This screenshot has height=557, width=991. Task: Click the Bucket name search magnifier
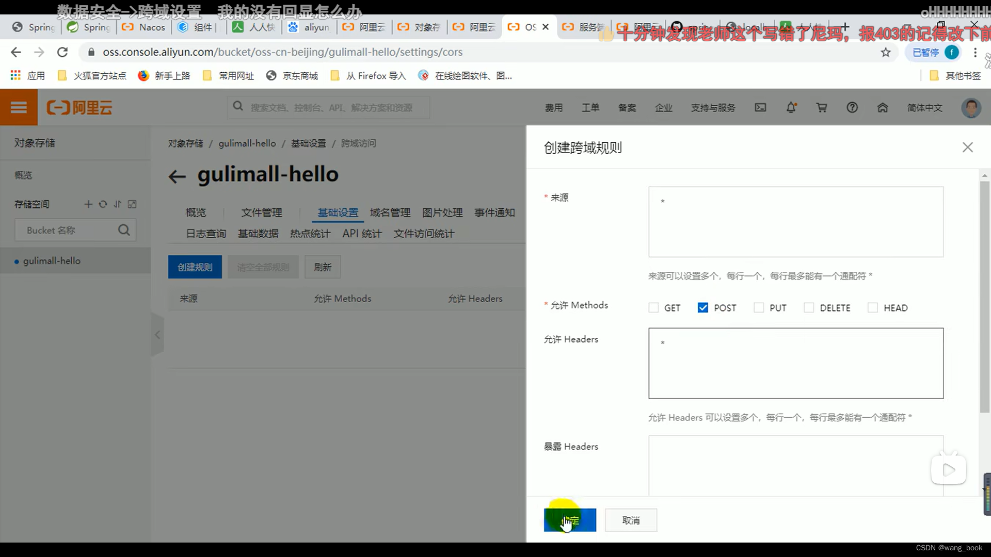tap(124, 230)
